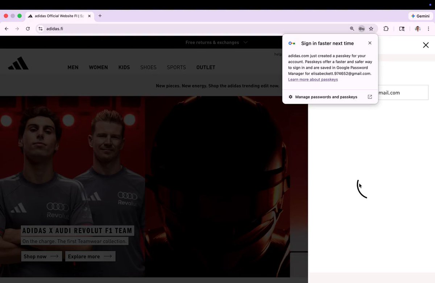Open the SHOES navigation menu

pyautogui.click(x=148, y=67)
